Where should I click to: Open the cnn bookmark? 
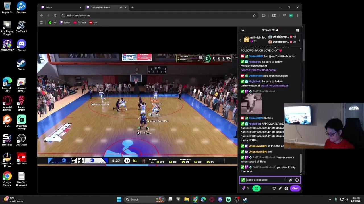pos(93,22)
